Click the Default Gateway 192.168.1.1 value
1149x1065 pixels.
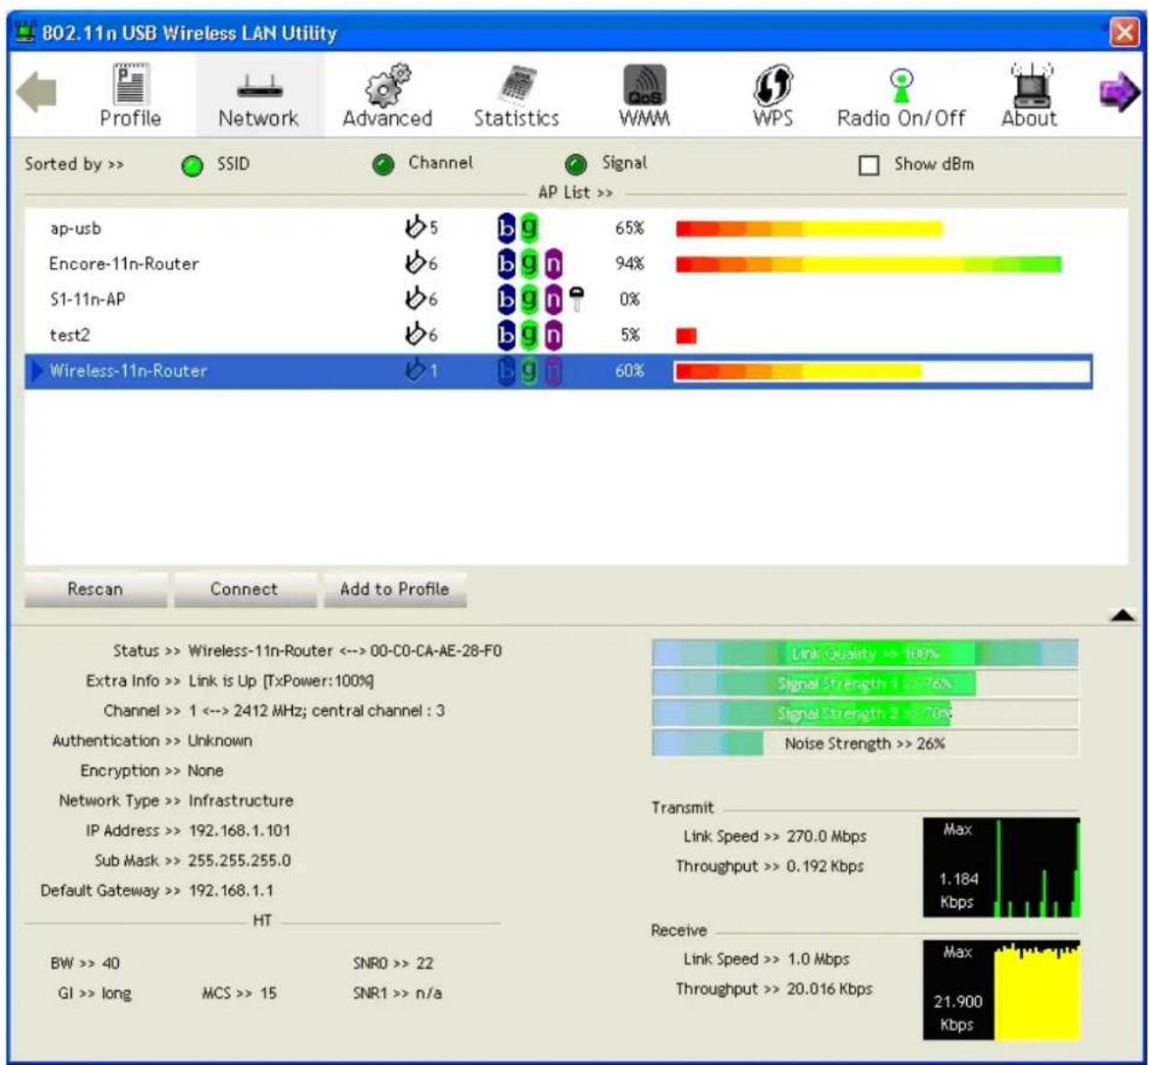coord(230,890)
